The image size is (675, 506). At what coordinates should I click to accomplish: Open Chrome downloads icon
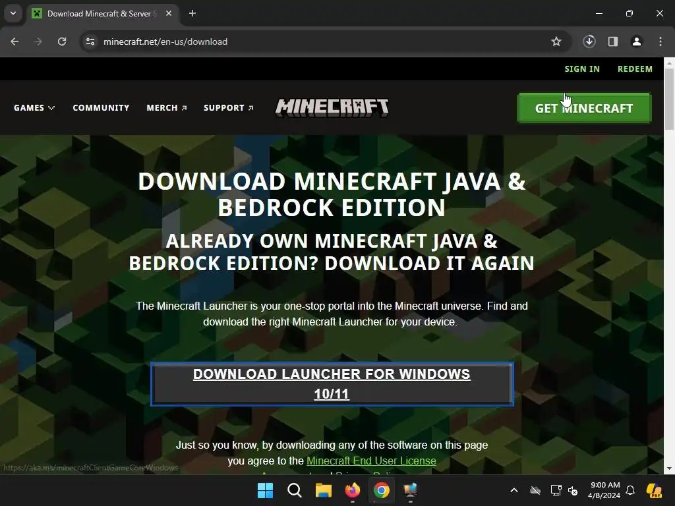(589, 42)
